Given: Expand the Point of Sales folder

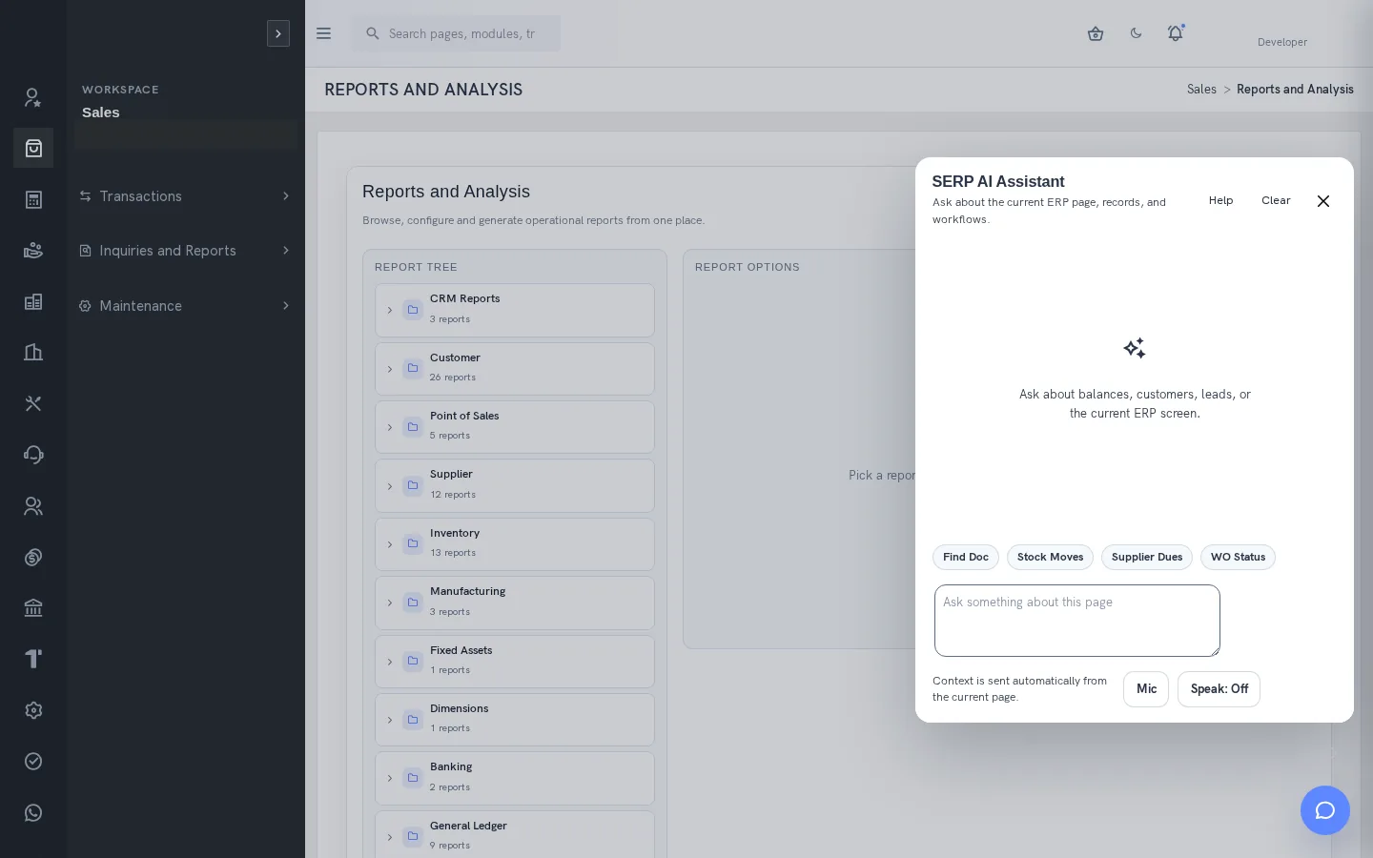Looking at the screenshot, I should [515, 427].
